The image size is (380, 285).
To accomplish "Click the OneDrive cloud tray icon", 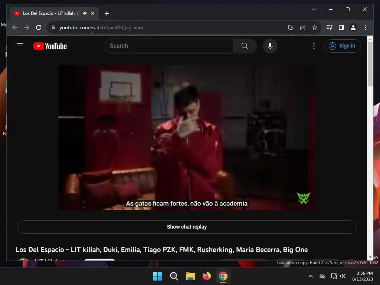I will click(322, 276).
